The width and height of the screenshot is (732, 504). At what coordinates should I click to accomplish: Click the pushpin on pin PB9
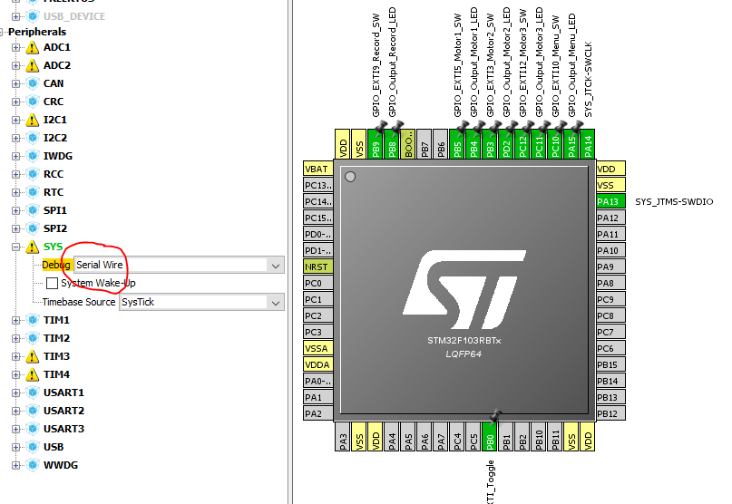pos(381,127)
